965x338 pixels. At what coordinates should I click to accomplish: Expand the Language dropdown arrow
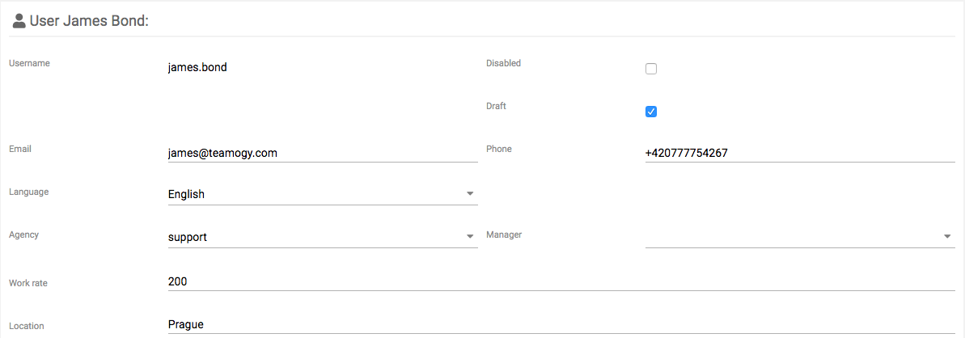pos(470,194)
